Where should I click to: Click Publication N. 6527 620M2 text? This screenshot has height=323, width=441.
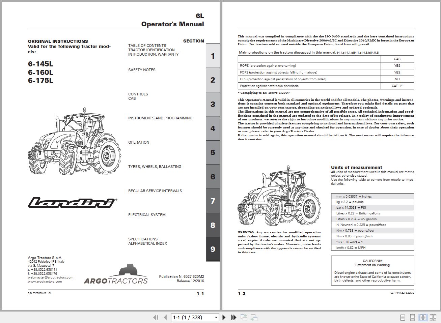point(182,276)
